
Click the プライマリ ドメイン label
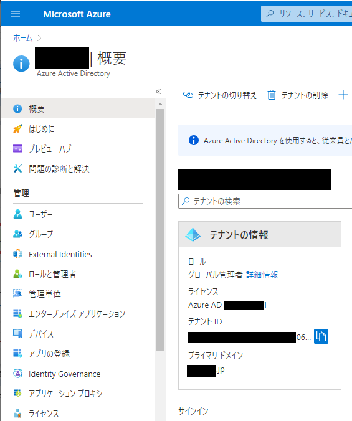point(216,356)
